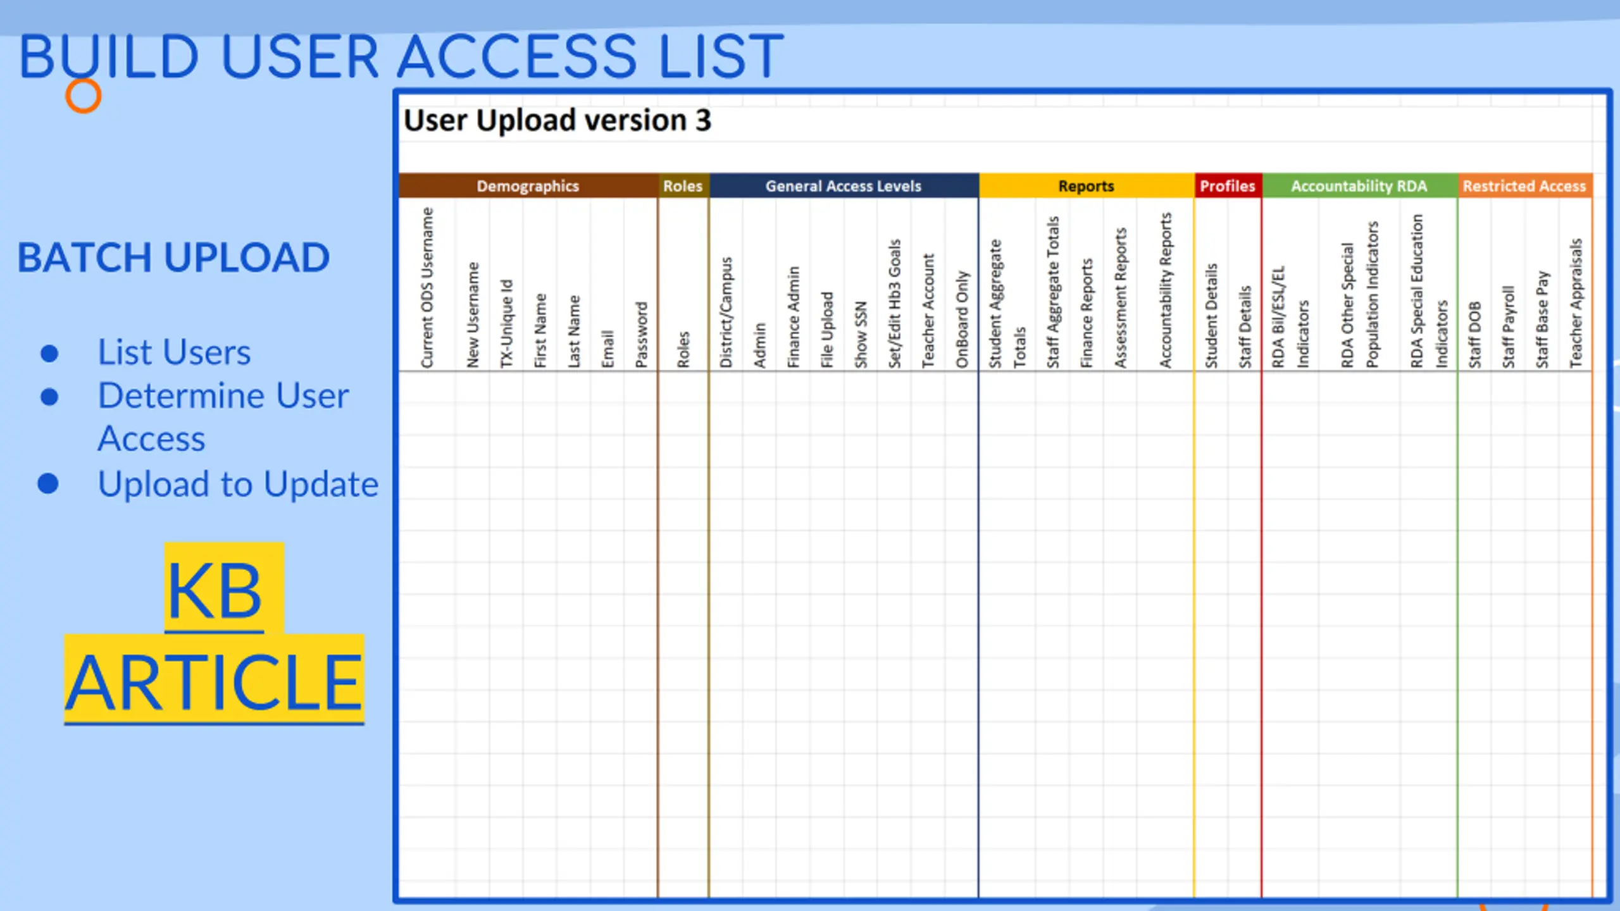Click the Current ODS Username column

[427, 287]
